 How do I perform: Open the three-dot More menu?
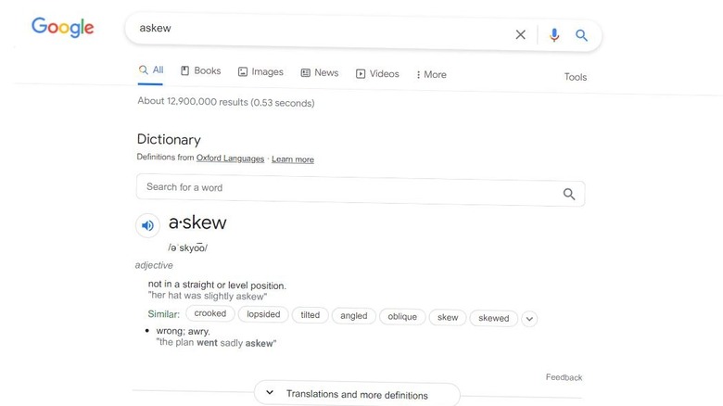tap(431, 74)
